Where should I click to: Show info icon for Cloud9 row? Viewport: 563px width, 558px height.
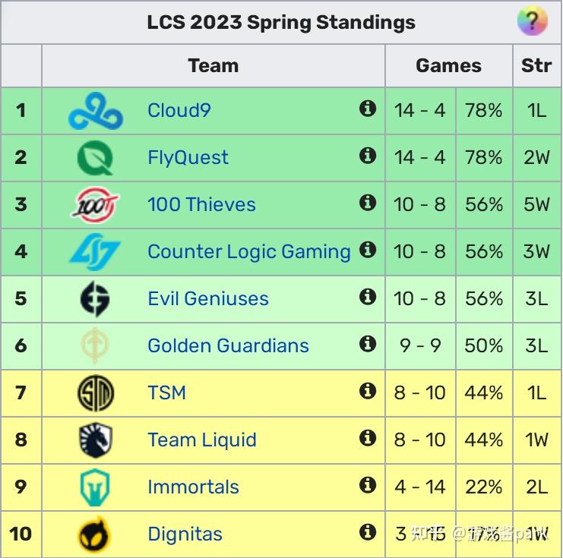point(368,109)
